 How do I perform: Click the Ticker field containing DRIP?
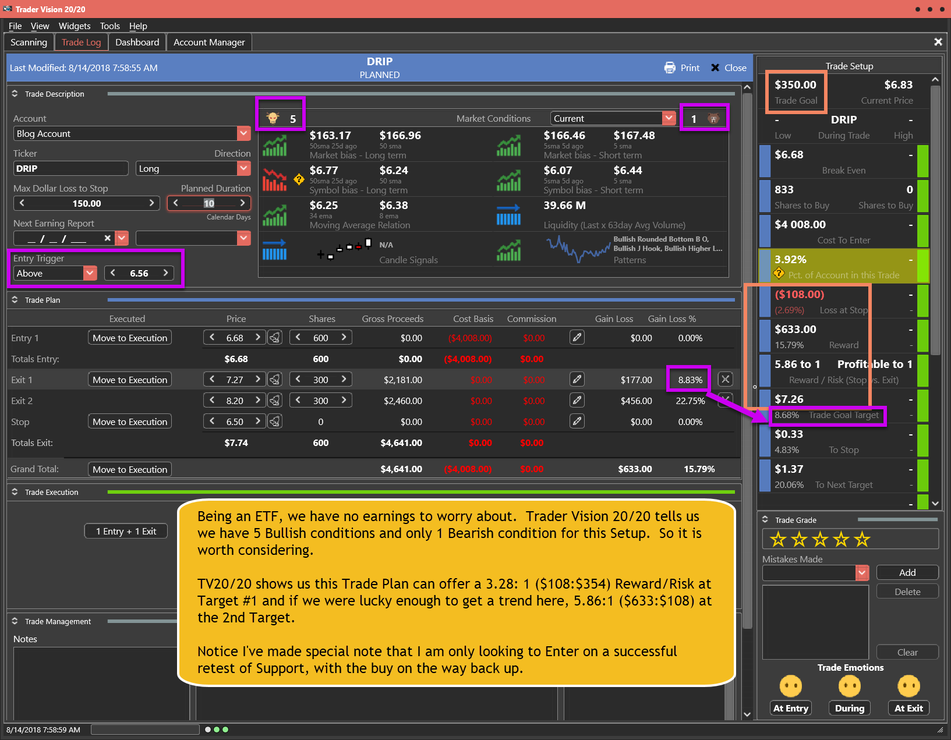click(x=71, y=168)
